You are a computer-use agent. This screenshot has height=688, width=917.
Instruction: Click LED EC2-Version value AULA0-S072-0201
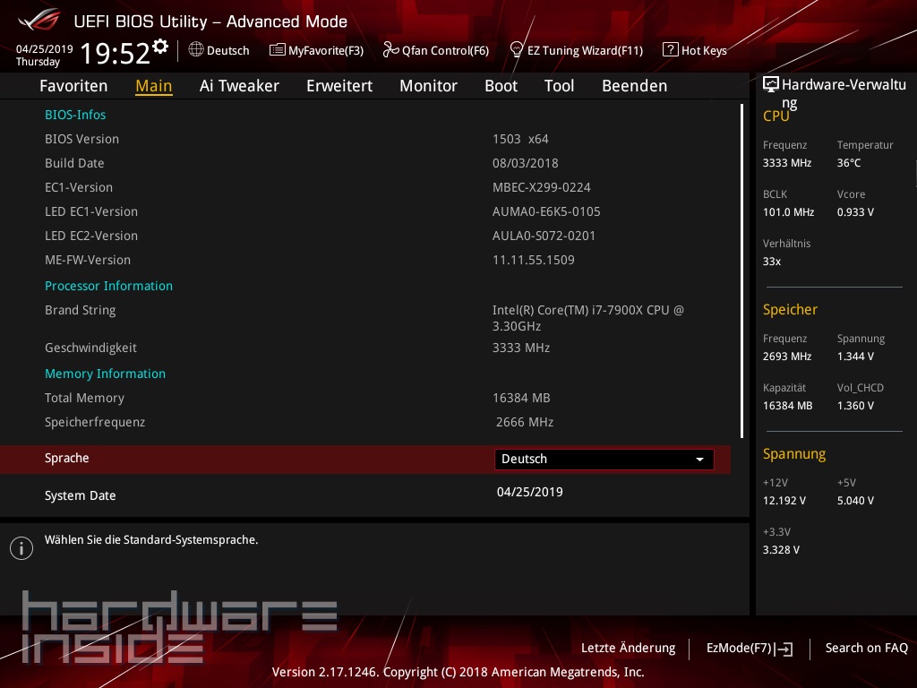(544, 236)
